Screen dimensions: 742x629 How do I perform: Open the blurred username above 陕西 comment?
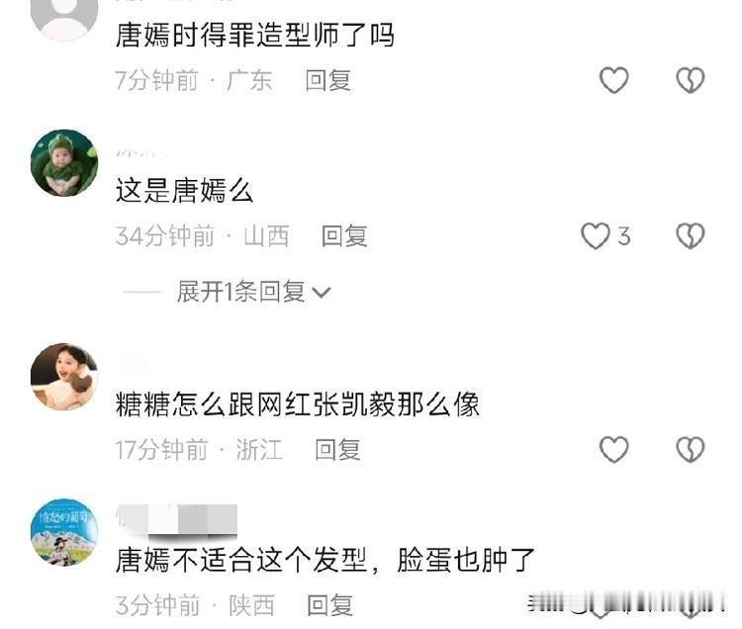[x=177, y=520]
